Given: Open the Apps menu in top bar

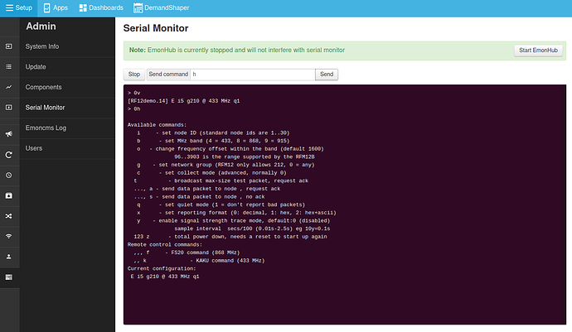Looking at the screenshot, I should coord(56,7).
